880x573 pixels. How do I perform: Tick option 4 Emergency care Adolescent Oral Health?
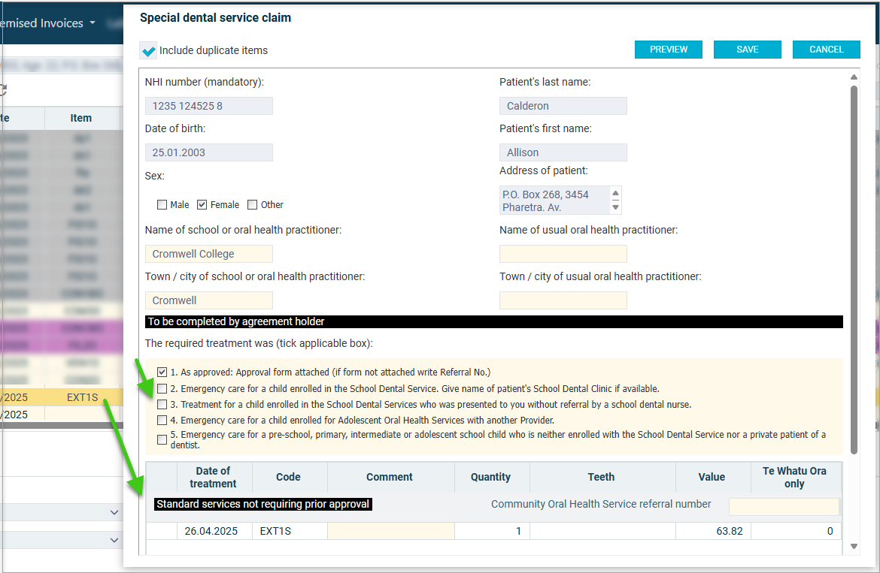[x=162, y=420]
